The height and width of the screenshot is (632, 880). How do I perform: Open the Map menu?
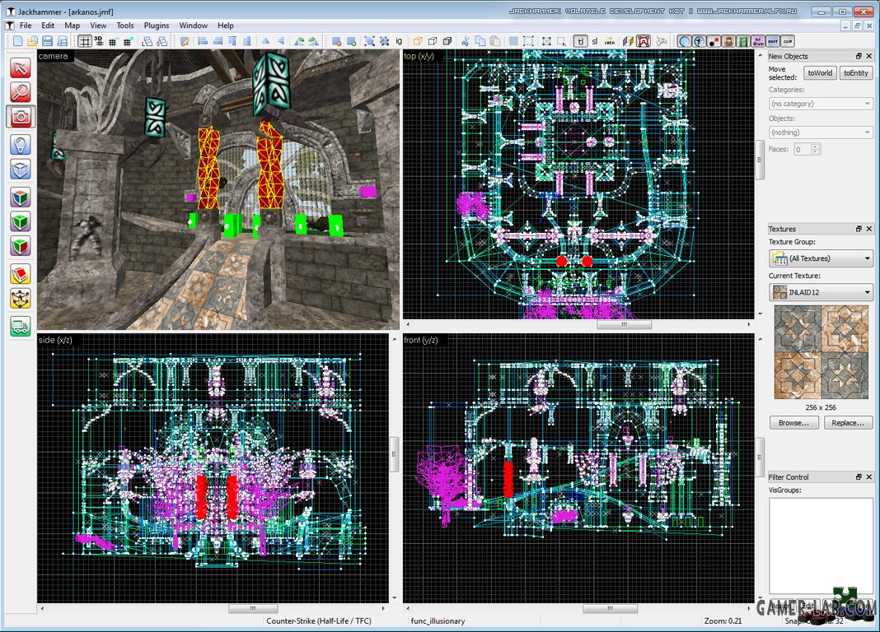pos(72,26)
